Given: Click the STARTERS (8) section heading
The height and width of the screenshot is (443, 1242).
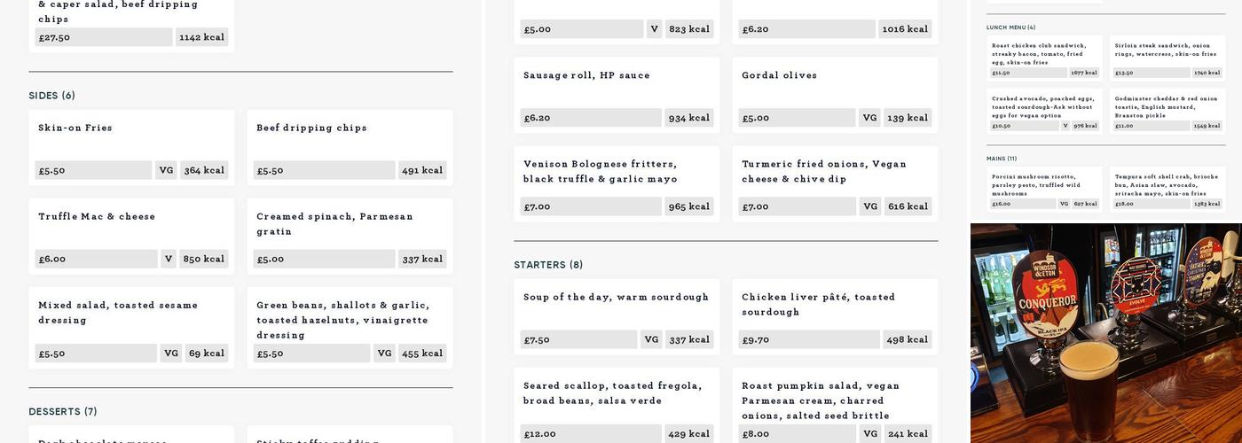Looking at the screenshot, I should (548, 265).
